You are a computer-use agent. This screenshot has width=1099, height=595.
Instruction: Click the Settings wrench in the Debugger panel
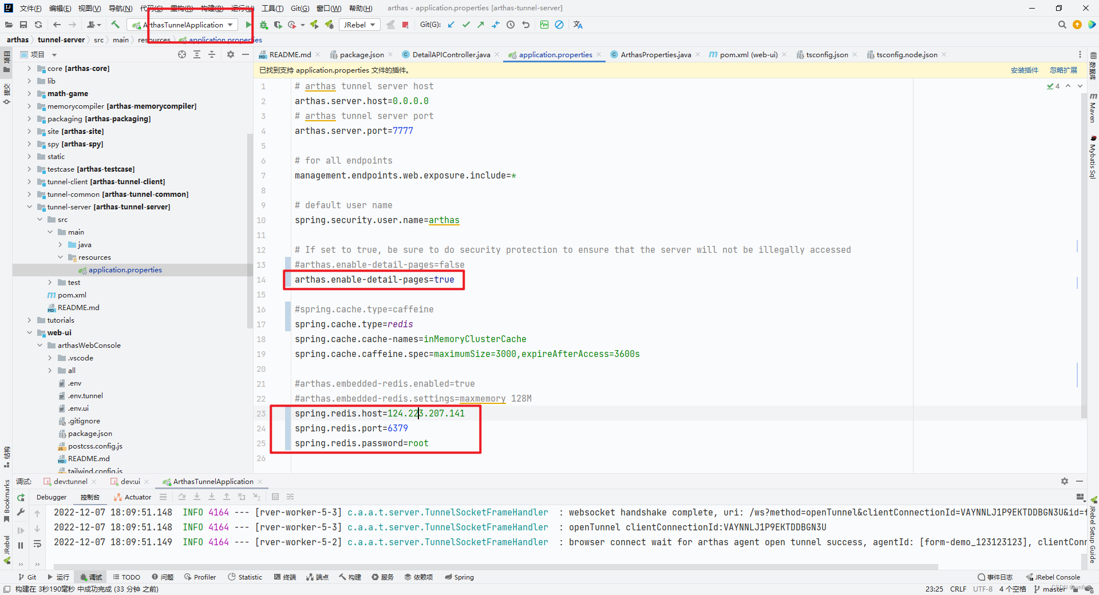click(x=21, y=512)
